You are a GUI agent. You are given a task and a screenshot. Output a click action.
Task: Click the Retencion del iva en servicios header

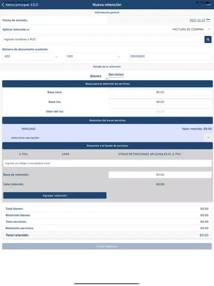107,120
